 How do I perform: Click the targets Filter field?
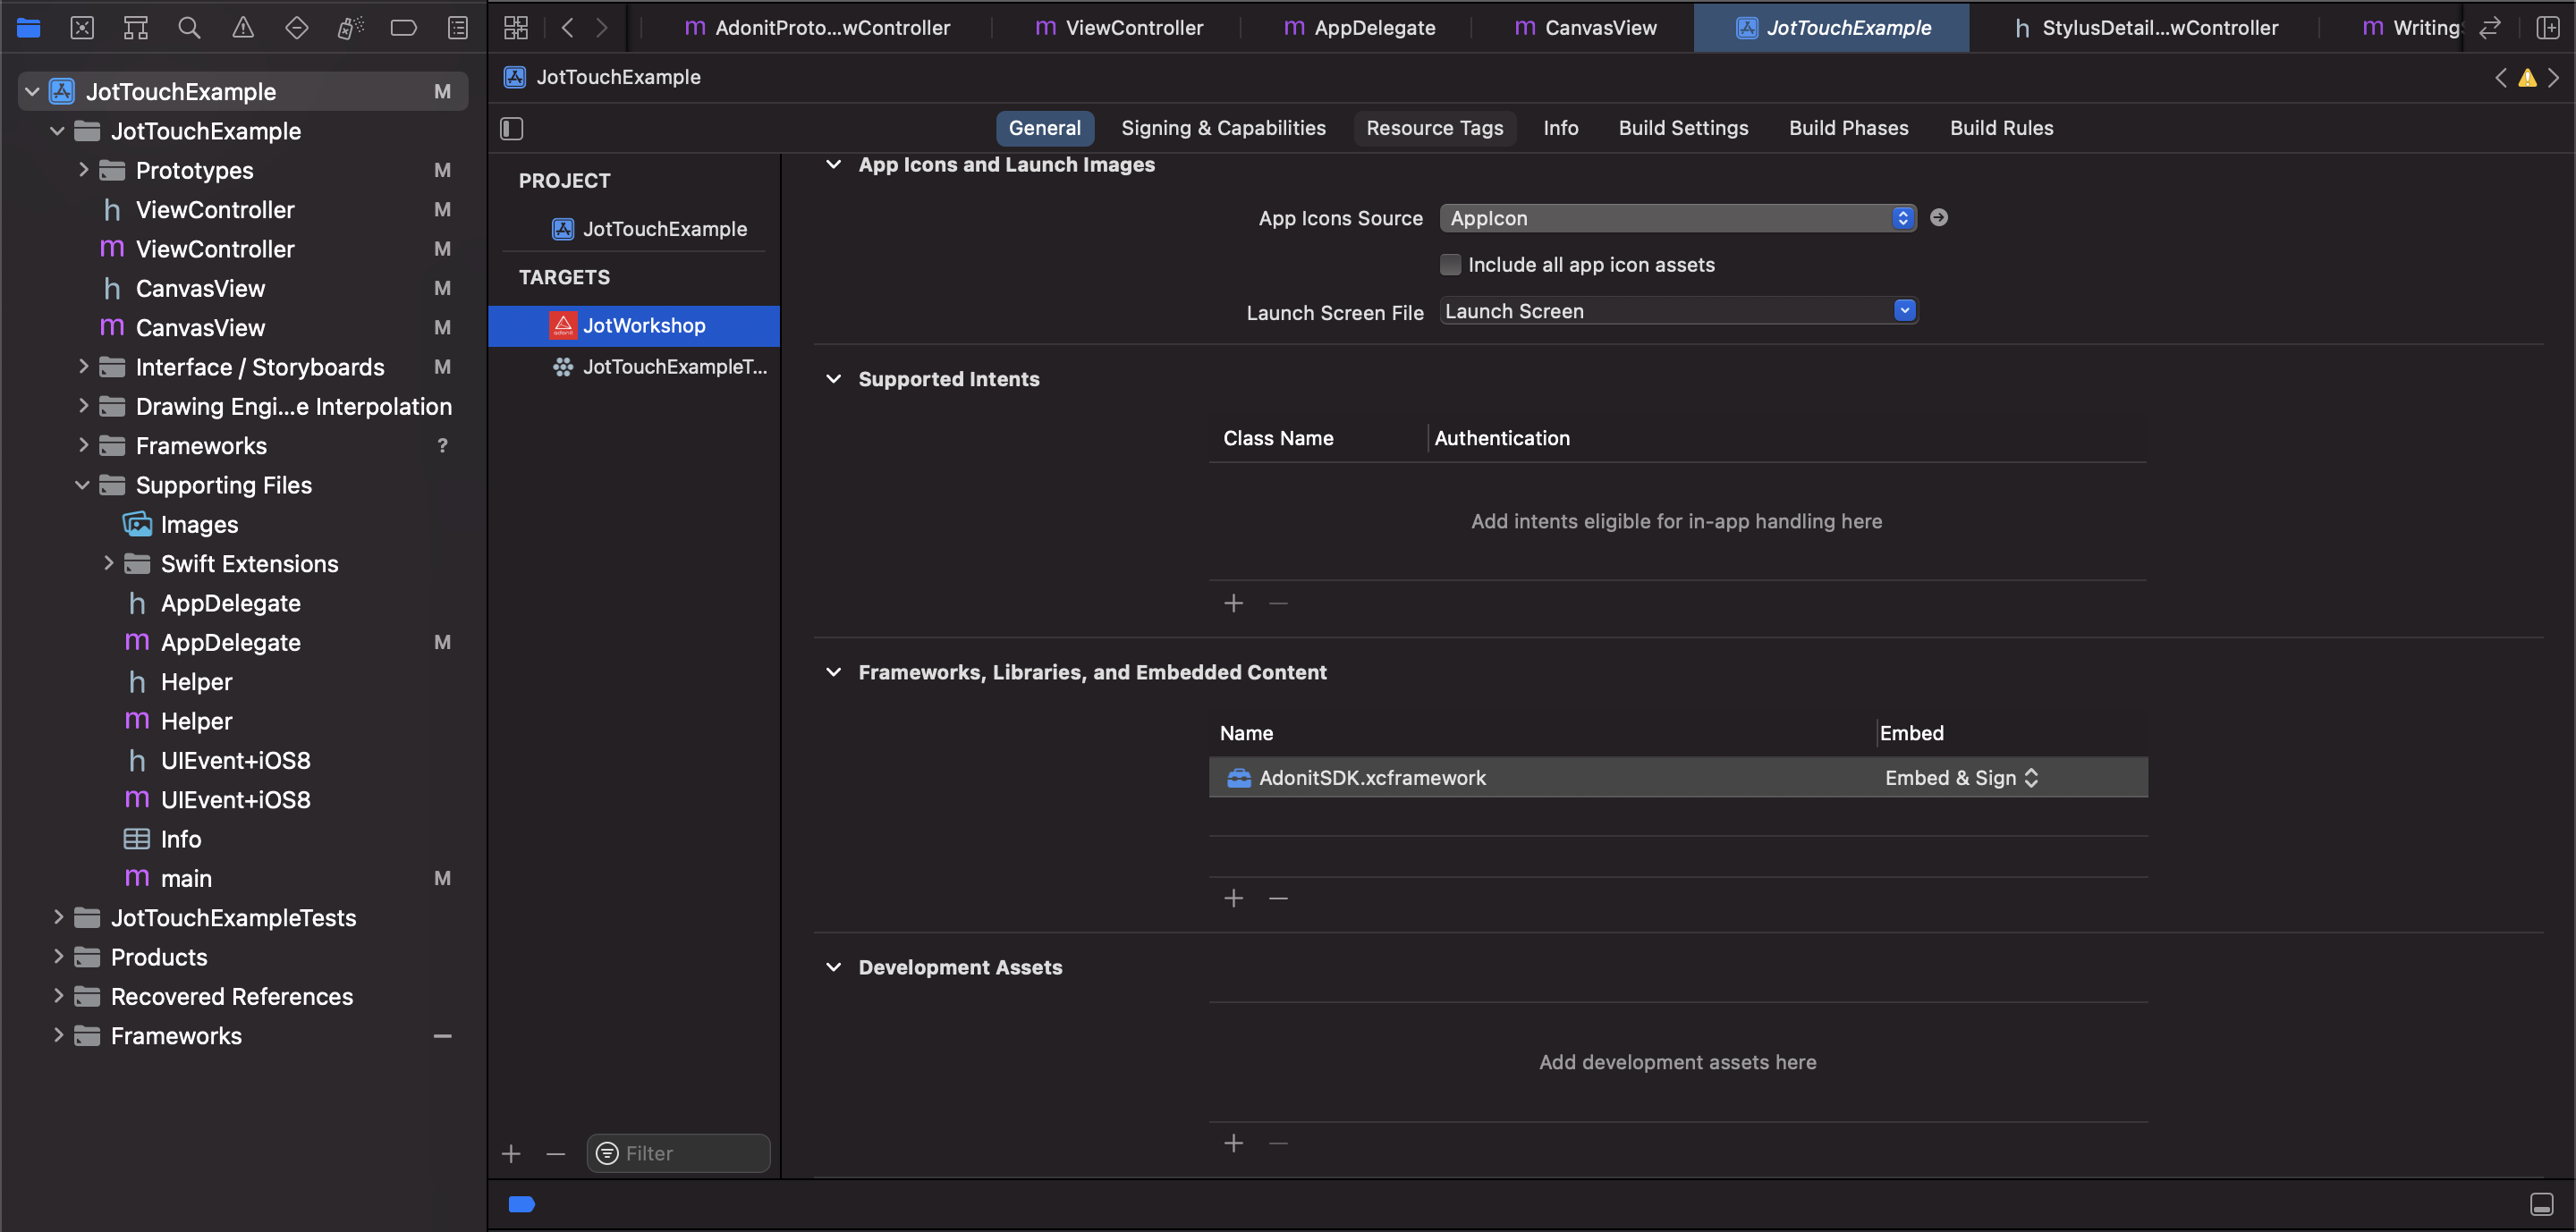point(678,1154)
